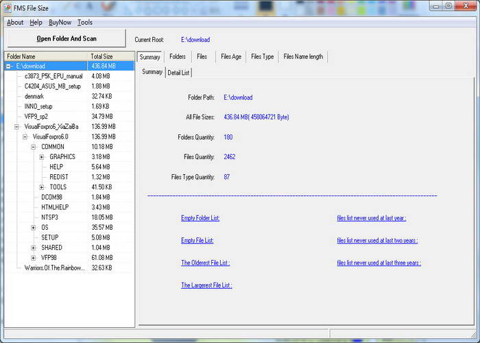Expand the TOOLS folder node

click(42, 187)
